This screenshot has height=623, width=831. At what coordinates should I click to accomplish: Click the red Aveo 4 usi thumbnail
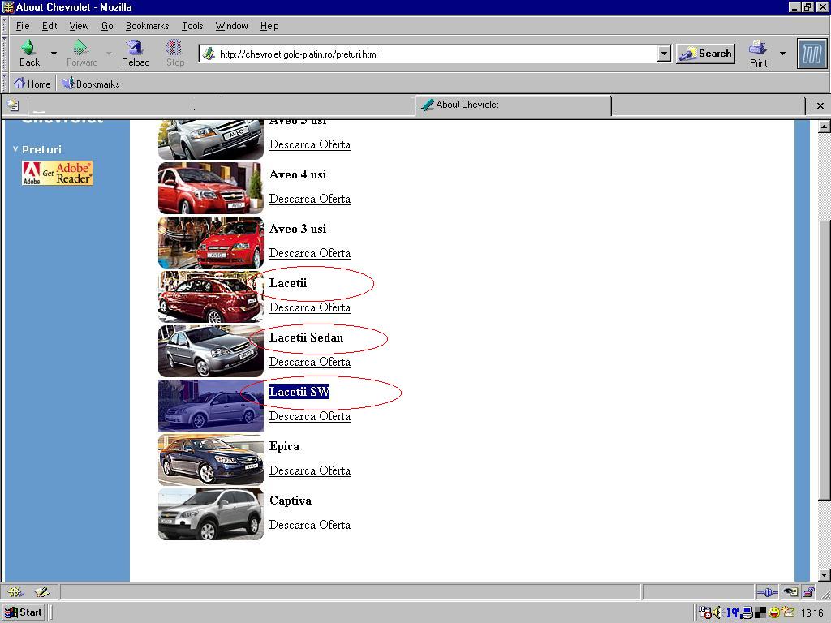[211, 188]
